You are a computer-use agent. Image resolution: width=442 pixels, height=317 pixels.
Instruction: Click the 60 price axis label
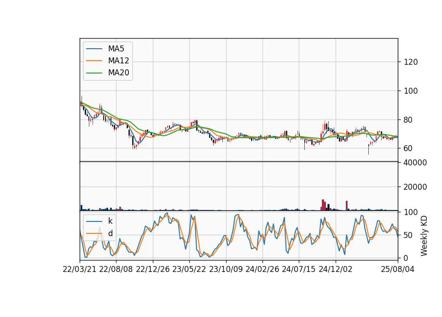(x=408, y=148)
